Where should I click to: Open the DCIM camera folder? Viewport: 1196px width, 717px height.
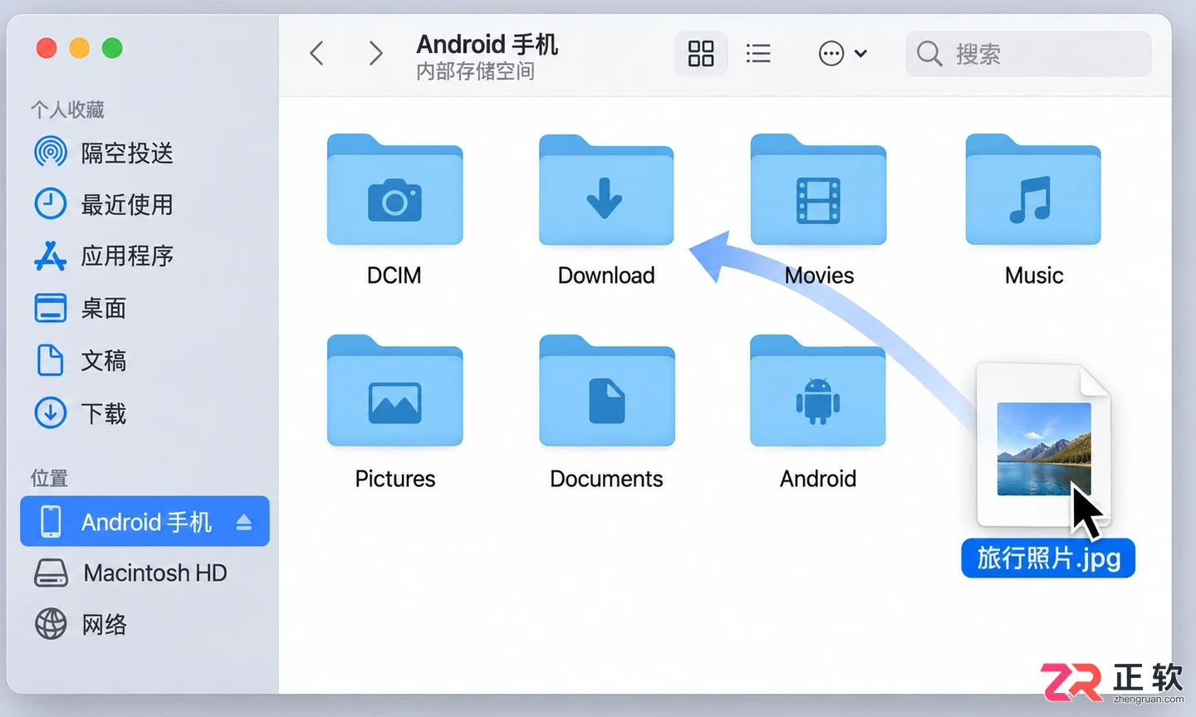(x=395, y=189)
